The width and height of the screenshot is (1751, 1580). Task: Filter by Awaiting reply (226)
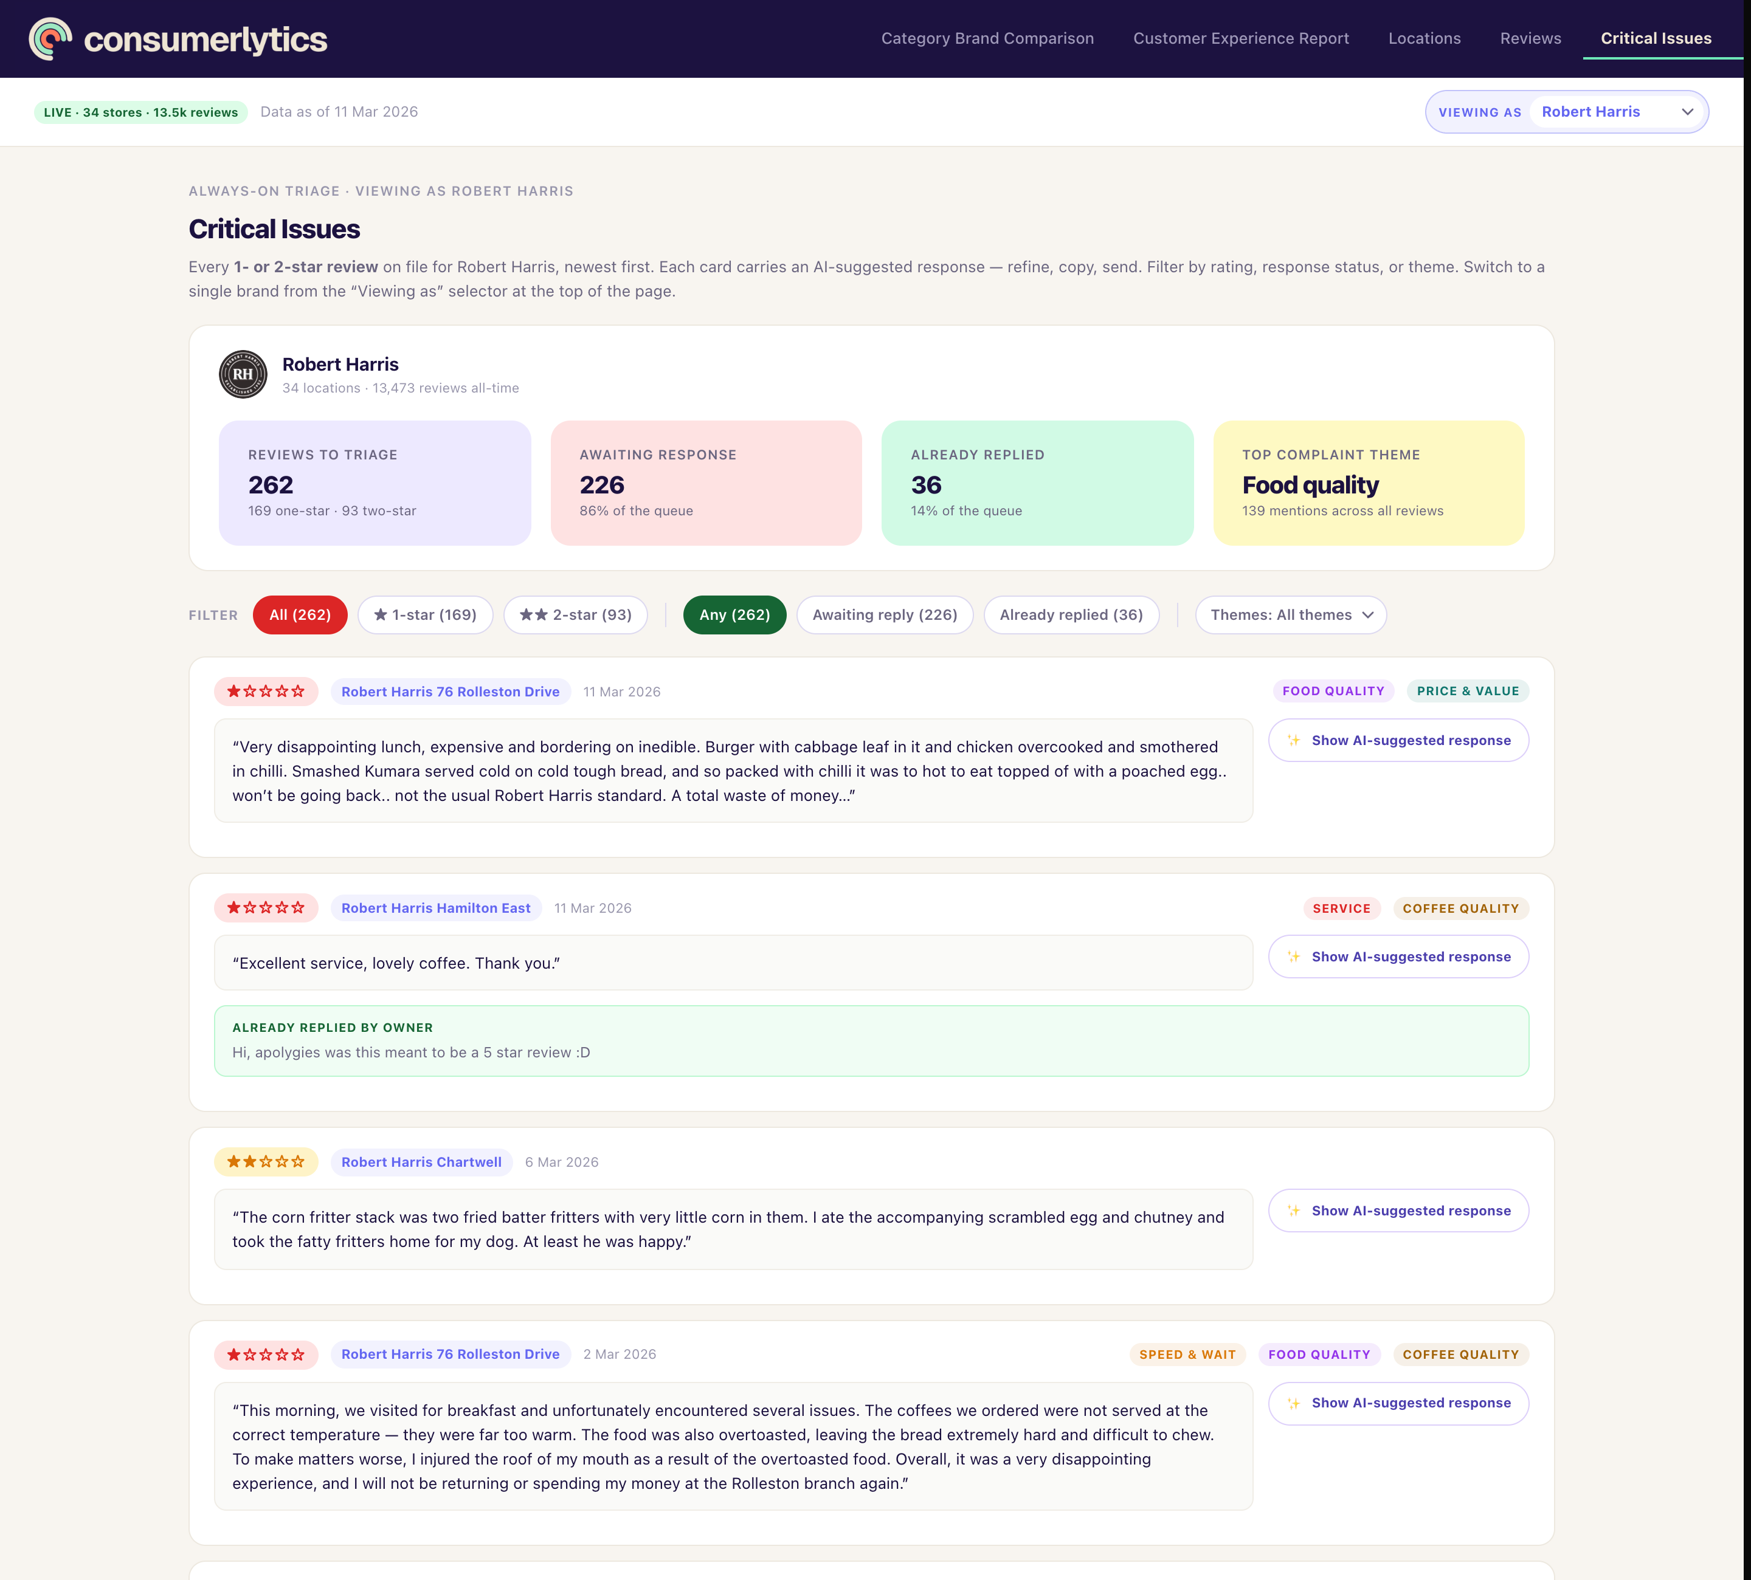tap(884, 614)
